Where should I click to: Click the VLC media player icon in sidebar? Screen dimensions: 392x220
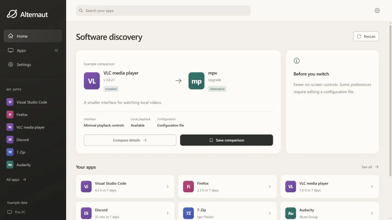[10, 127]
